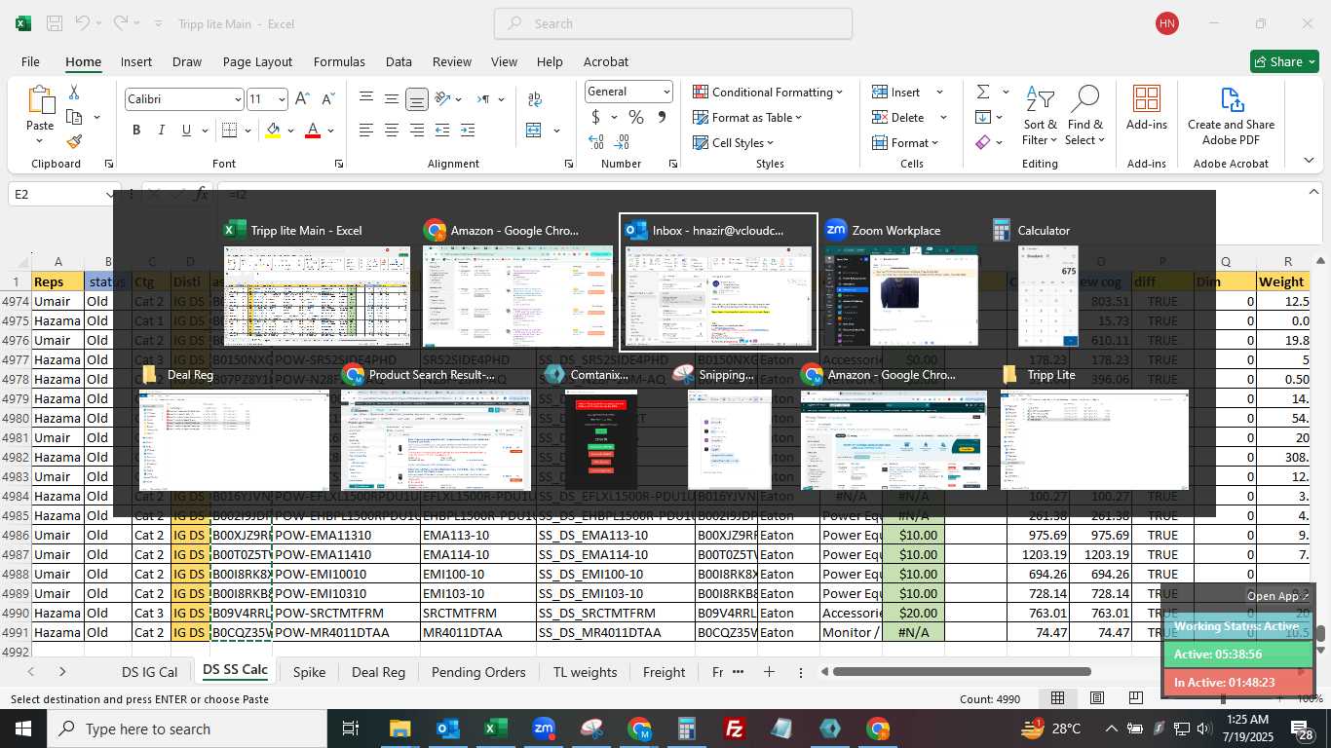Click the Increase Indent icon
This screenshot has width=1331, height=748.
point(467,131)
